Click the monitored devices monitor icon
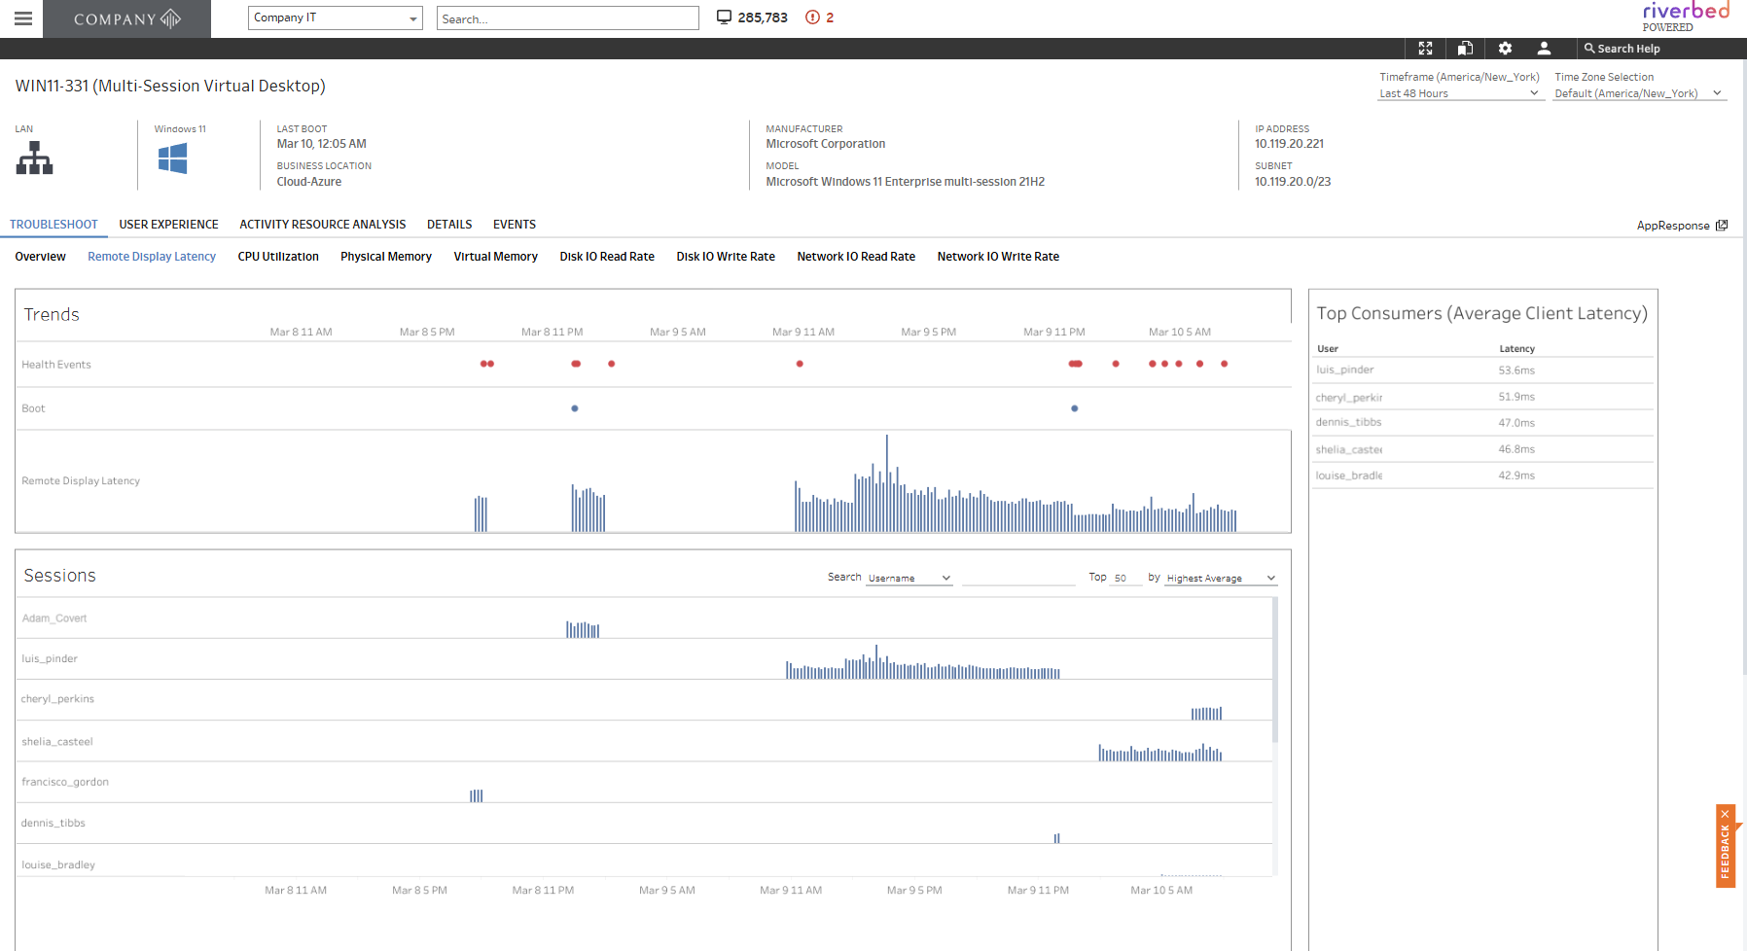 tap(724, 18)
